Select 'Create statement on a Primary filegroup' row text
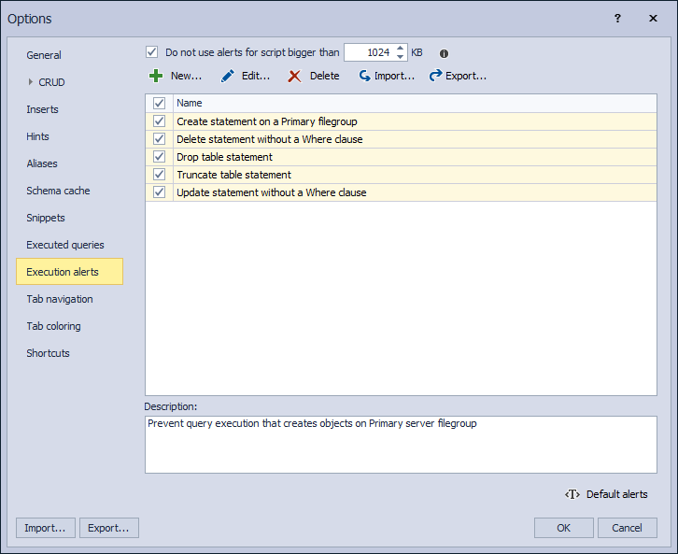 [x=267, y=121]
